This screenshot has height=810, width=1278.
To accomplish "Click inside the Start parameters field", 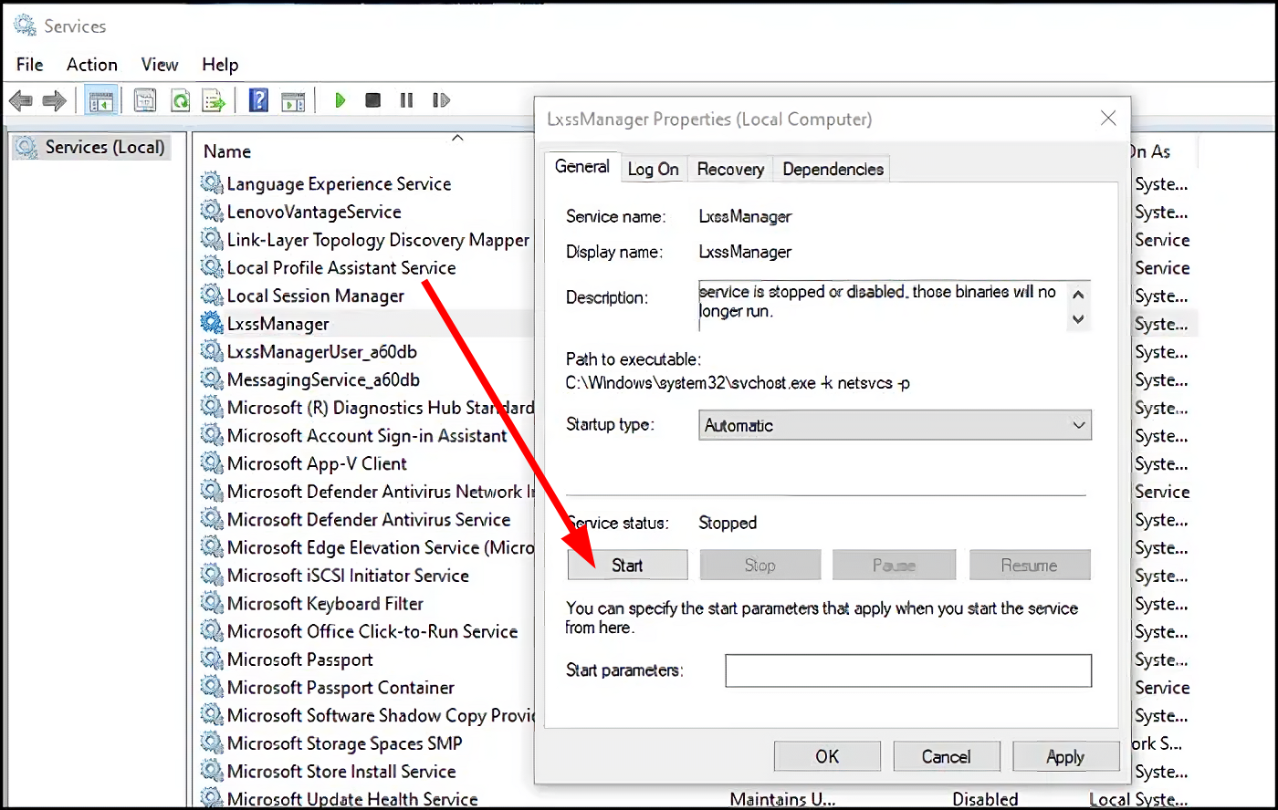I will (x=907, y=670).
